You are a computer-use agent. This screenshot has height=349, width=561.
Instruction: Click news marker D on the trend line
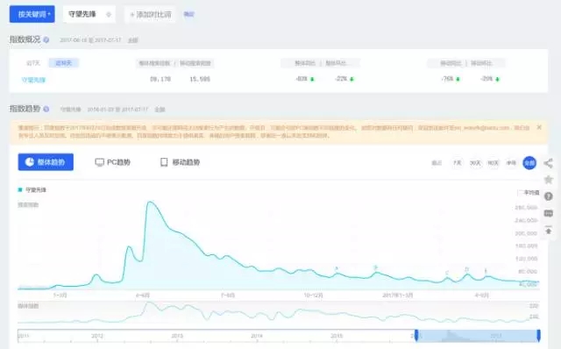click(466, 269)
